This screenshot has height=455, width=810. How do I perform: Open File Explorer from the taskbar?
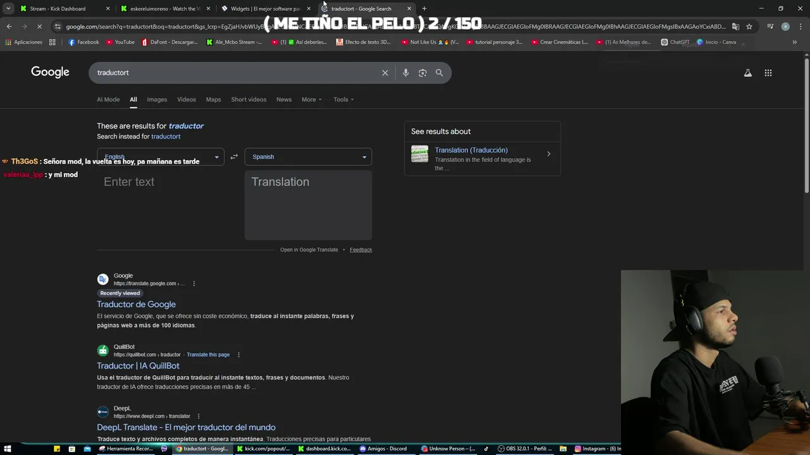pos(563,449)
